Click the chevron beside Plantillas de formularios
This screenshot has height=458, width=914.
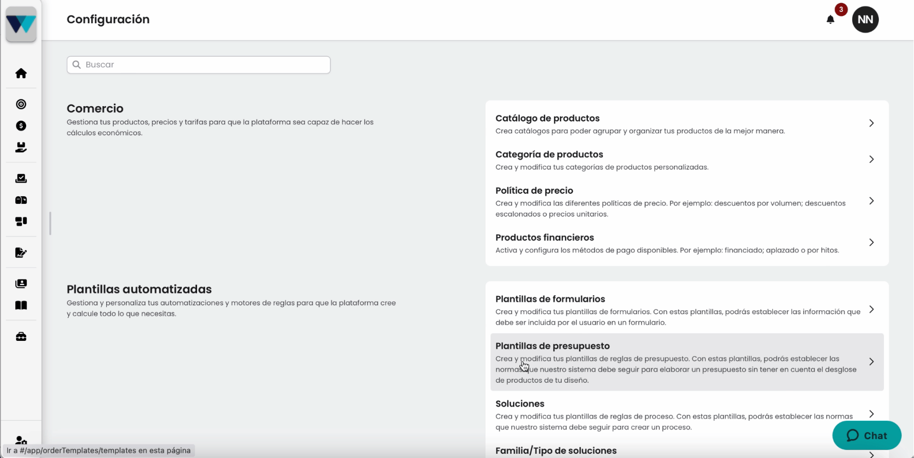(x=872, y=309)
